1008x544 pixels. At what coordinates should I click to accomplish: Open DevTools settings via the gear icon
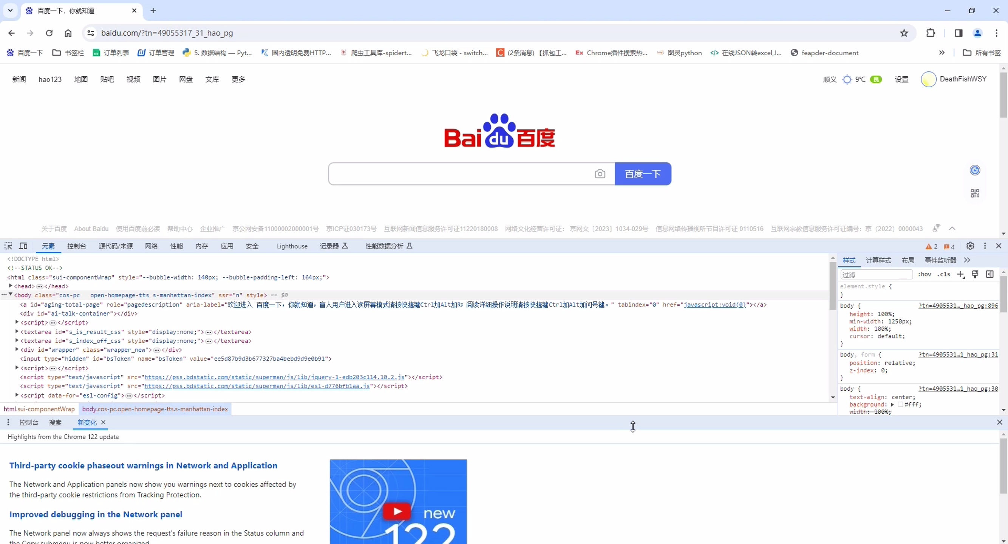pos(970,246)
